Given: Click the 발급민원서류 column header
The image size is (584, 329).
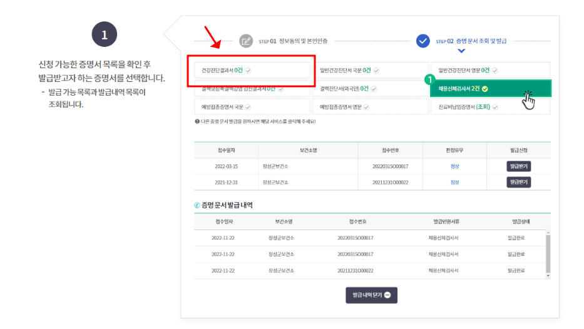Looking at the screenshot, I should [x=446, y=221].
